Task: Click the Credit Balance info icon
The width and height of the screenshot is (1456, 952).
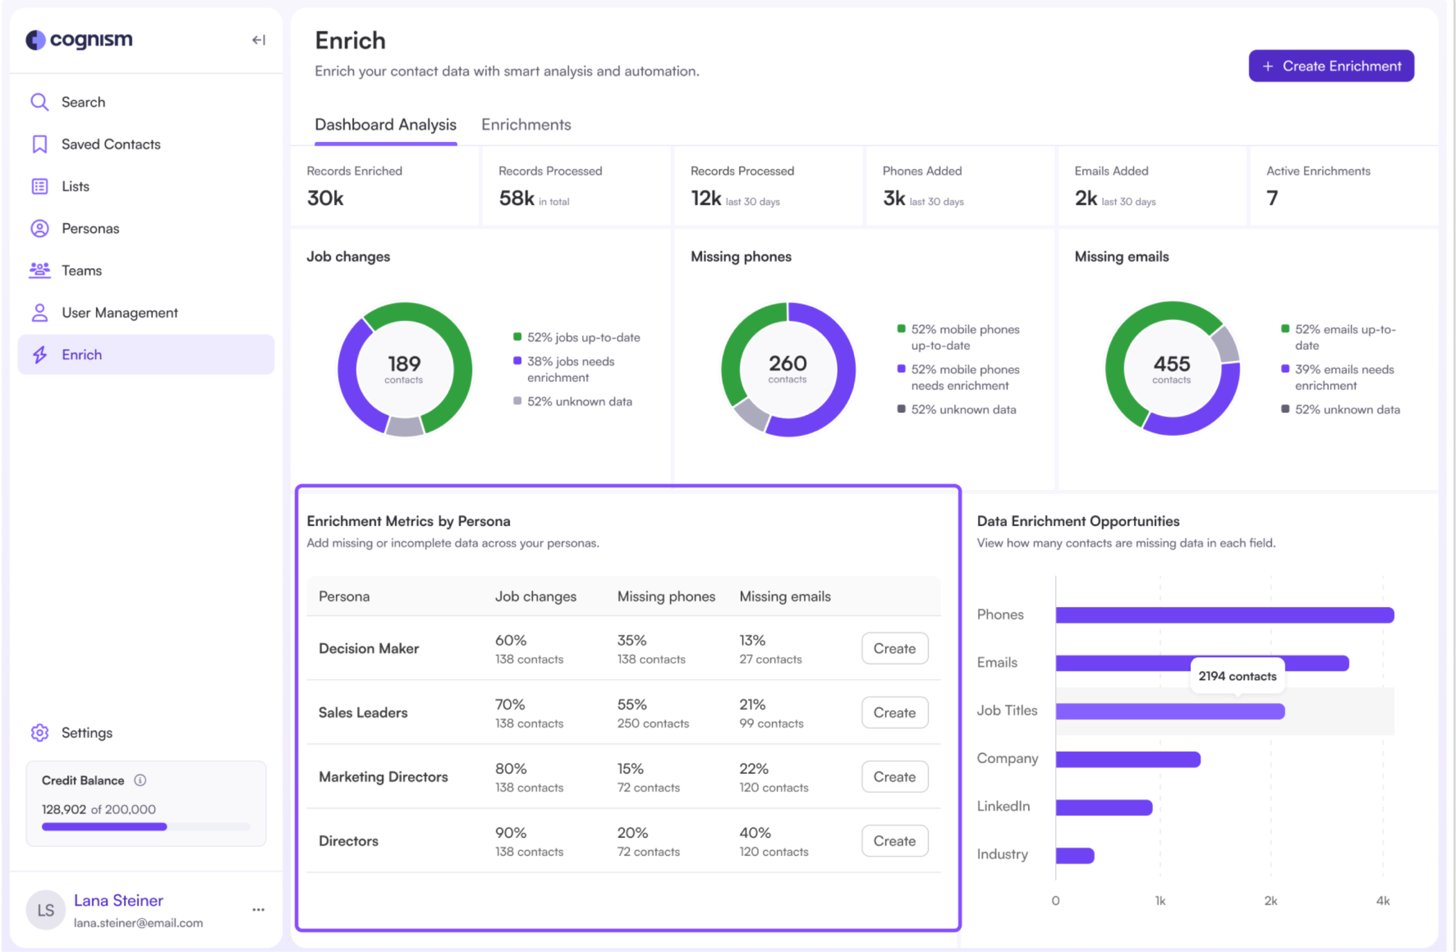Action: [140, 780]
